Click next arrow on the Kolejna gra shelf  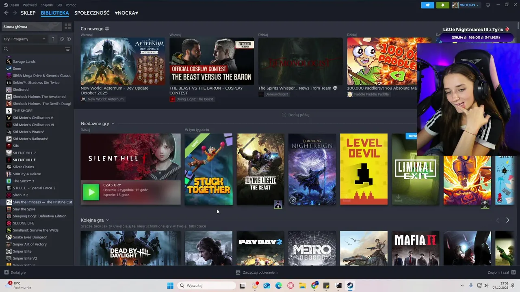tap(507, 220)
